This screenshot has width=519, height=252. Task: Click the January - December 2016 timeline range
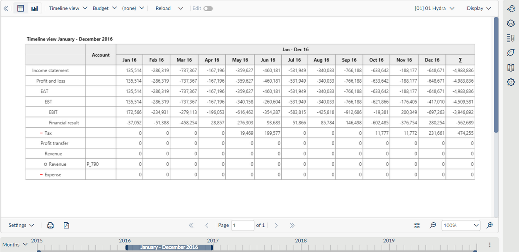click(169, 247)
